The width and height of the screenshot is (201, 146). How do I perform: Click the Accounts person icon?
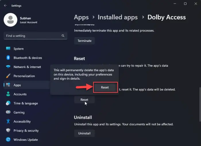pyautogui.click(x=8, y=94)
